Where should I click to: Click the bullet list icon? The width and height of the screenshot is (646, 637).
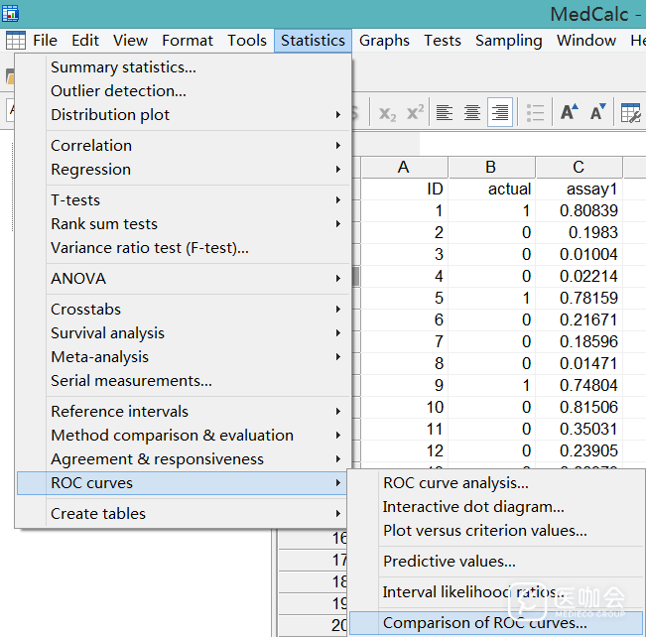(x=536, y=113)
